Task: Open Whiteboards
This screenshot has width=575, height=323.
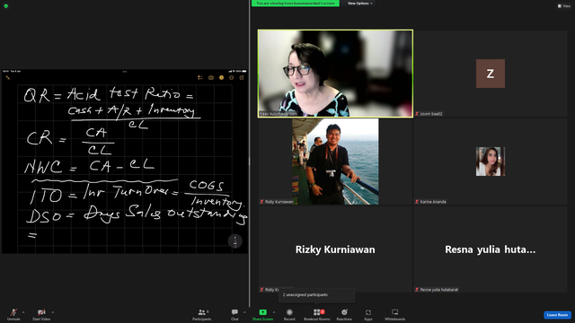Action: point(395,314)
